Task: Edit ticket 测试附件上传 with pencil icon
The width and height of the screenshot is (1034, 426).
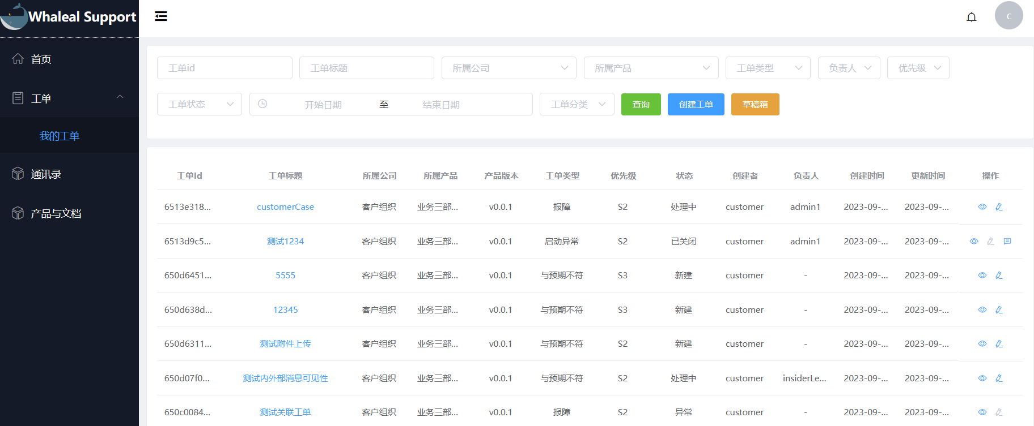Action: (999, 344)
